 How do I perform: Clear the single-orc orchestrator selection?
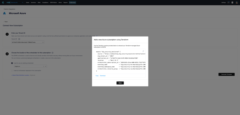tap(44, 66)
